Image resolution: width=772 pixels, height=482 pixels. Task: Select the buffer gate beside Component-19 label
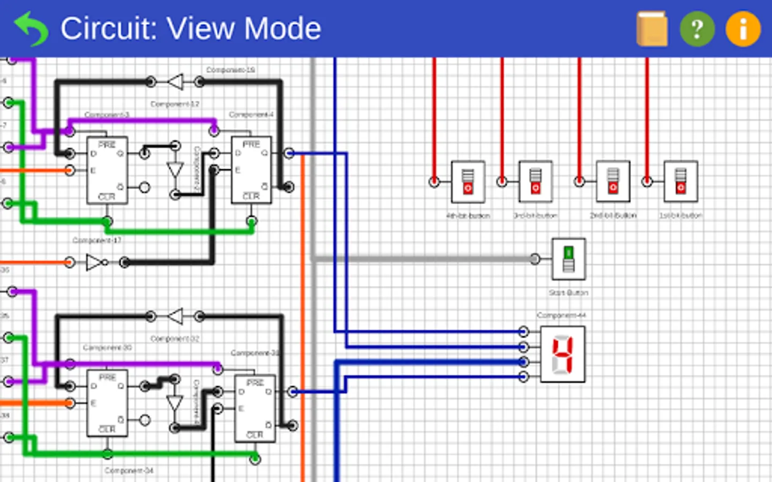click(x=175, y=82)
